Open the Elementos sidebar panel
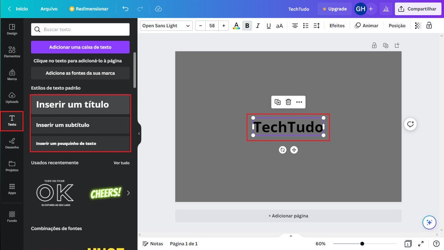 [x=12, y=52]
